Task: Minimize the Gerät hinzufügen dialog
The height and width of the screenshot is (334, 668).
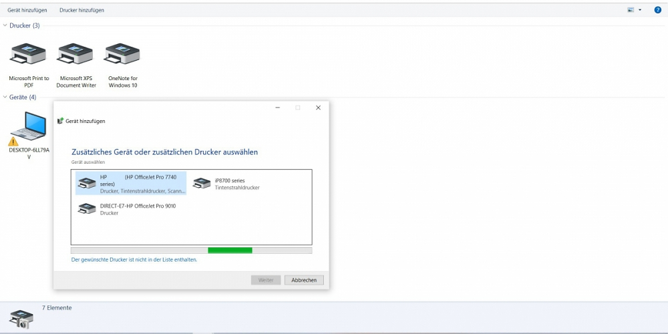Action: [x=278, y=108]
